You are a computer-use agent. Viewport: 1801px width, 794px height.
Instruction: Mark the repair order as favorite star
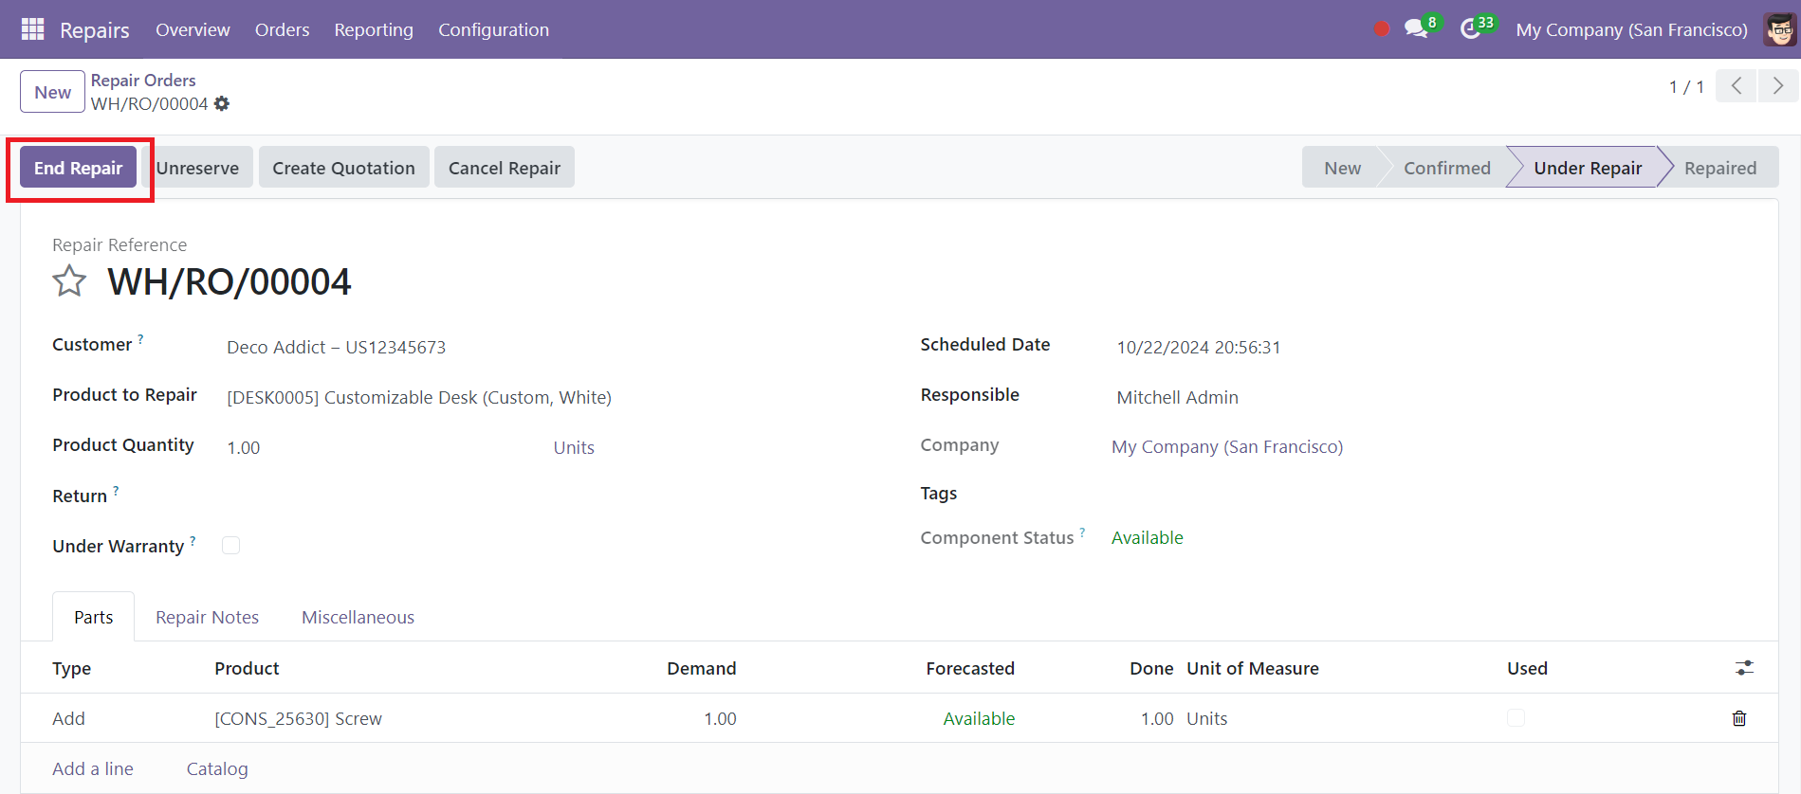click(x=69, y=281)
